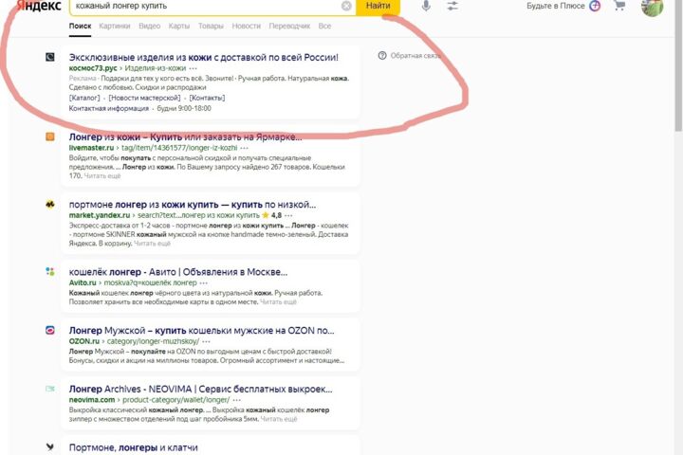The width and height of the screenshot is (683, 455).
Task: Click the market.yandex.ru result favicon
Action: [50, 204]
